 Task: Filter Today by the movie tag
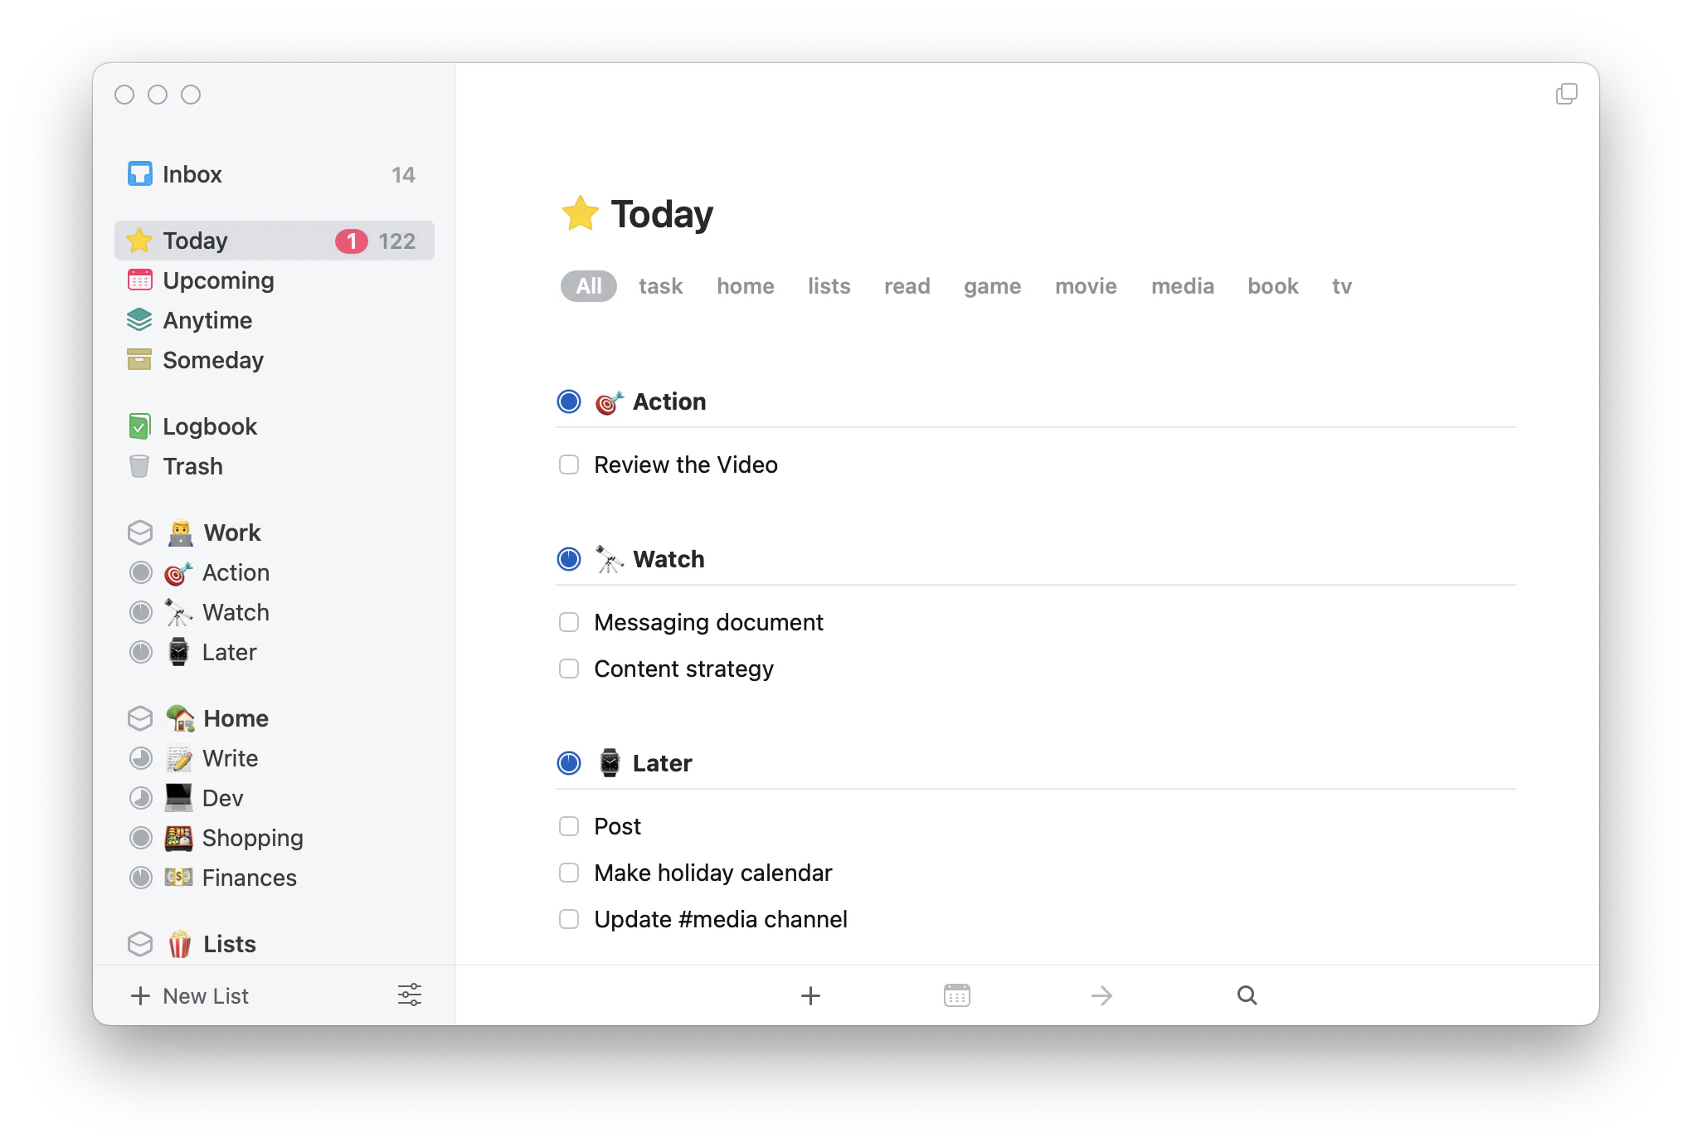(1086, 286)
